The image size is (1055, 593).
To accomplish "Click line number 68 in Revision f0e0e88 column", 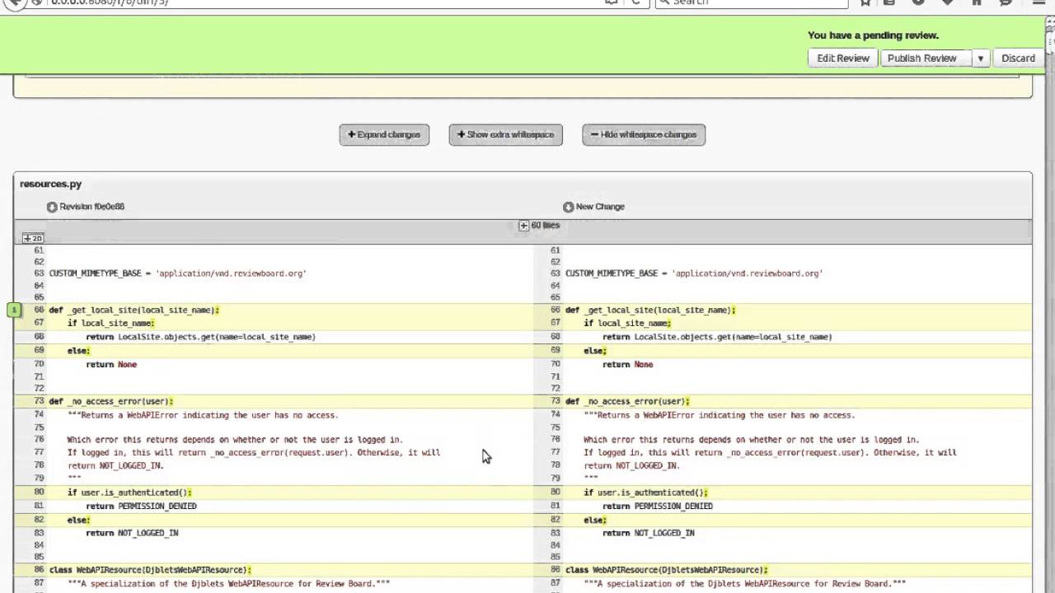I will pos(39,337).
